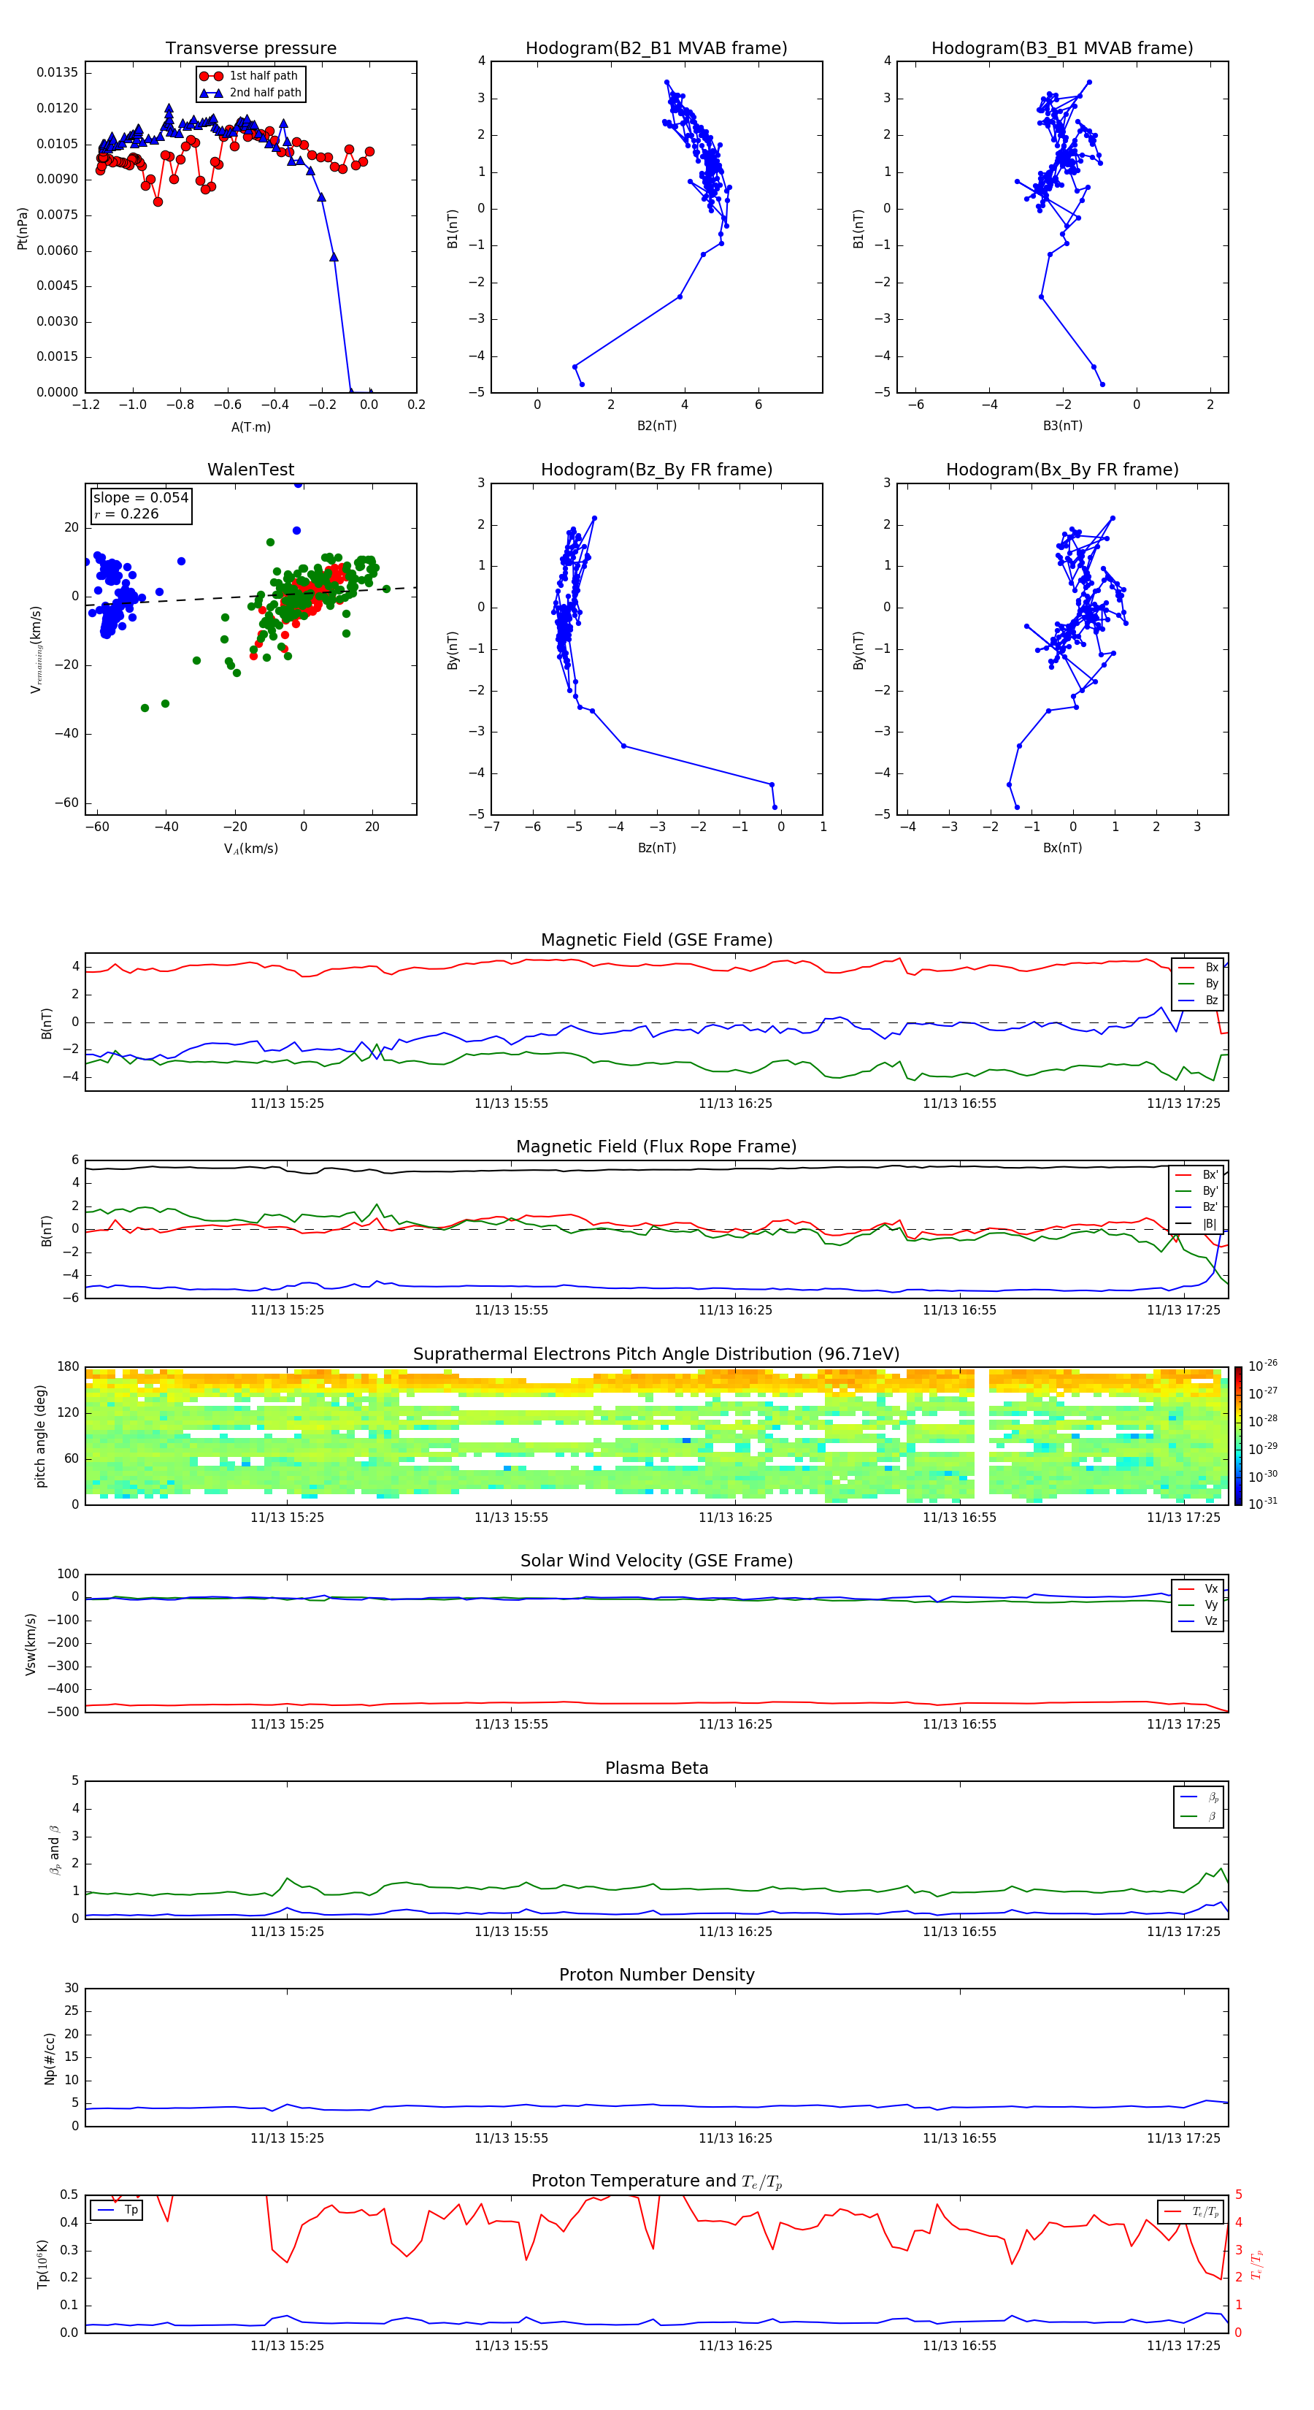The image size is (1314, 2410).
Task: Click the 'r = 0.226' annotation
Action: point(126,513)
